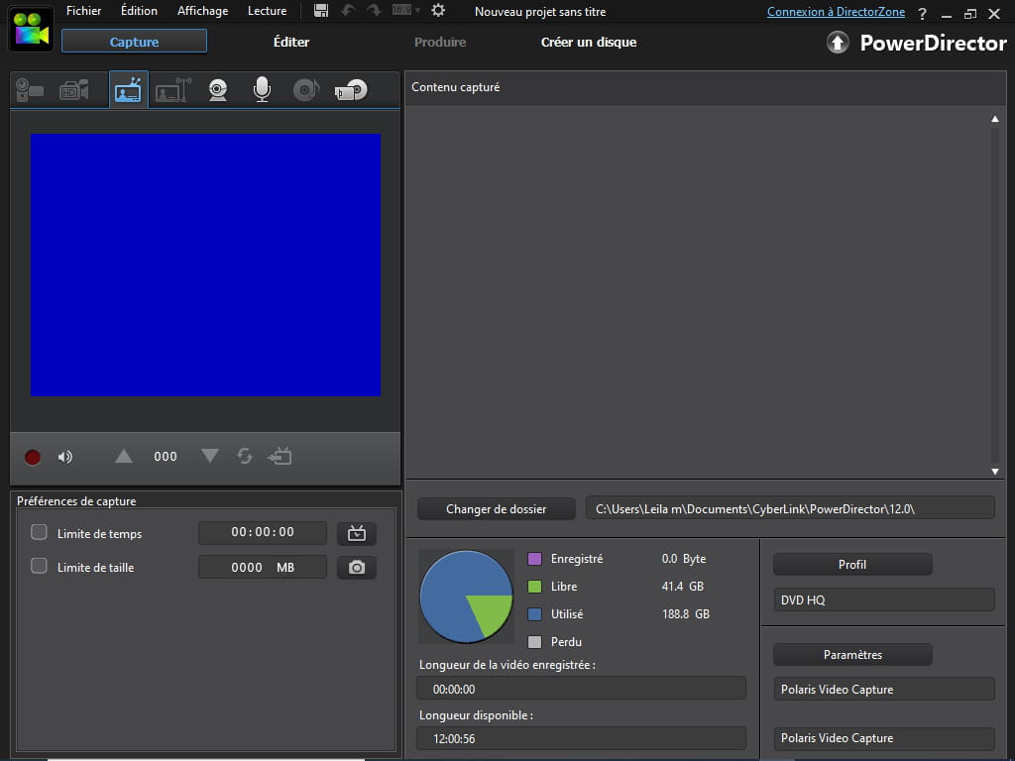This screenshot has width=1015, height=761.
Task: Click the circular-arrows channel icon
Action: pos(245,456)
